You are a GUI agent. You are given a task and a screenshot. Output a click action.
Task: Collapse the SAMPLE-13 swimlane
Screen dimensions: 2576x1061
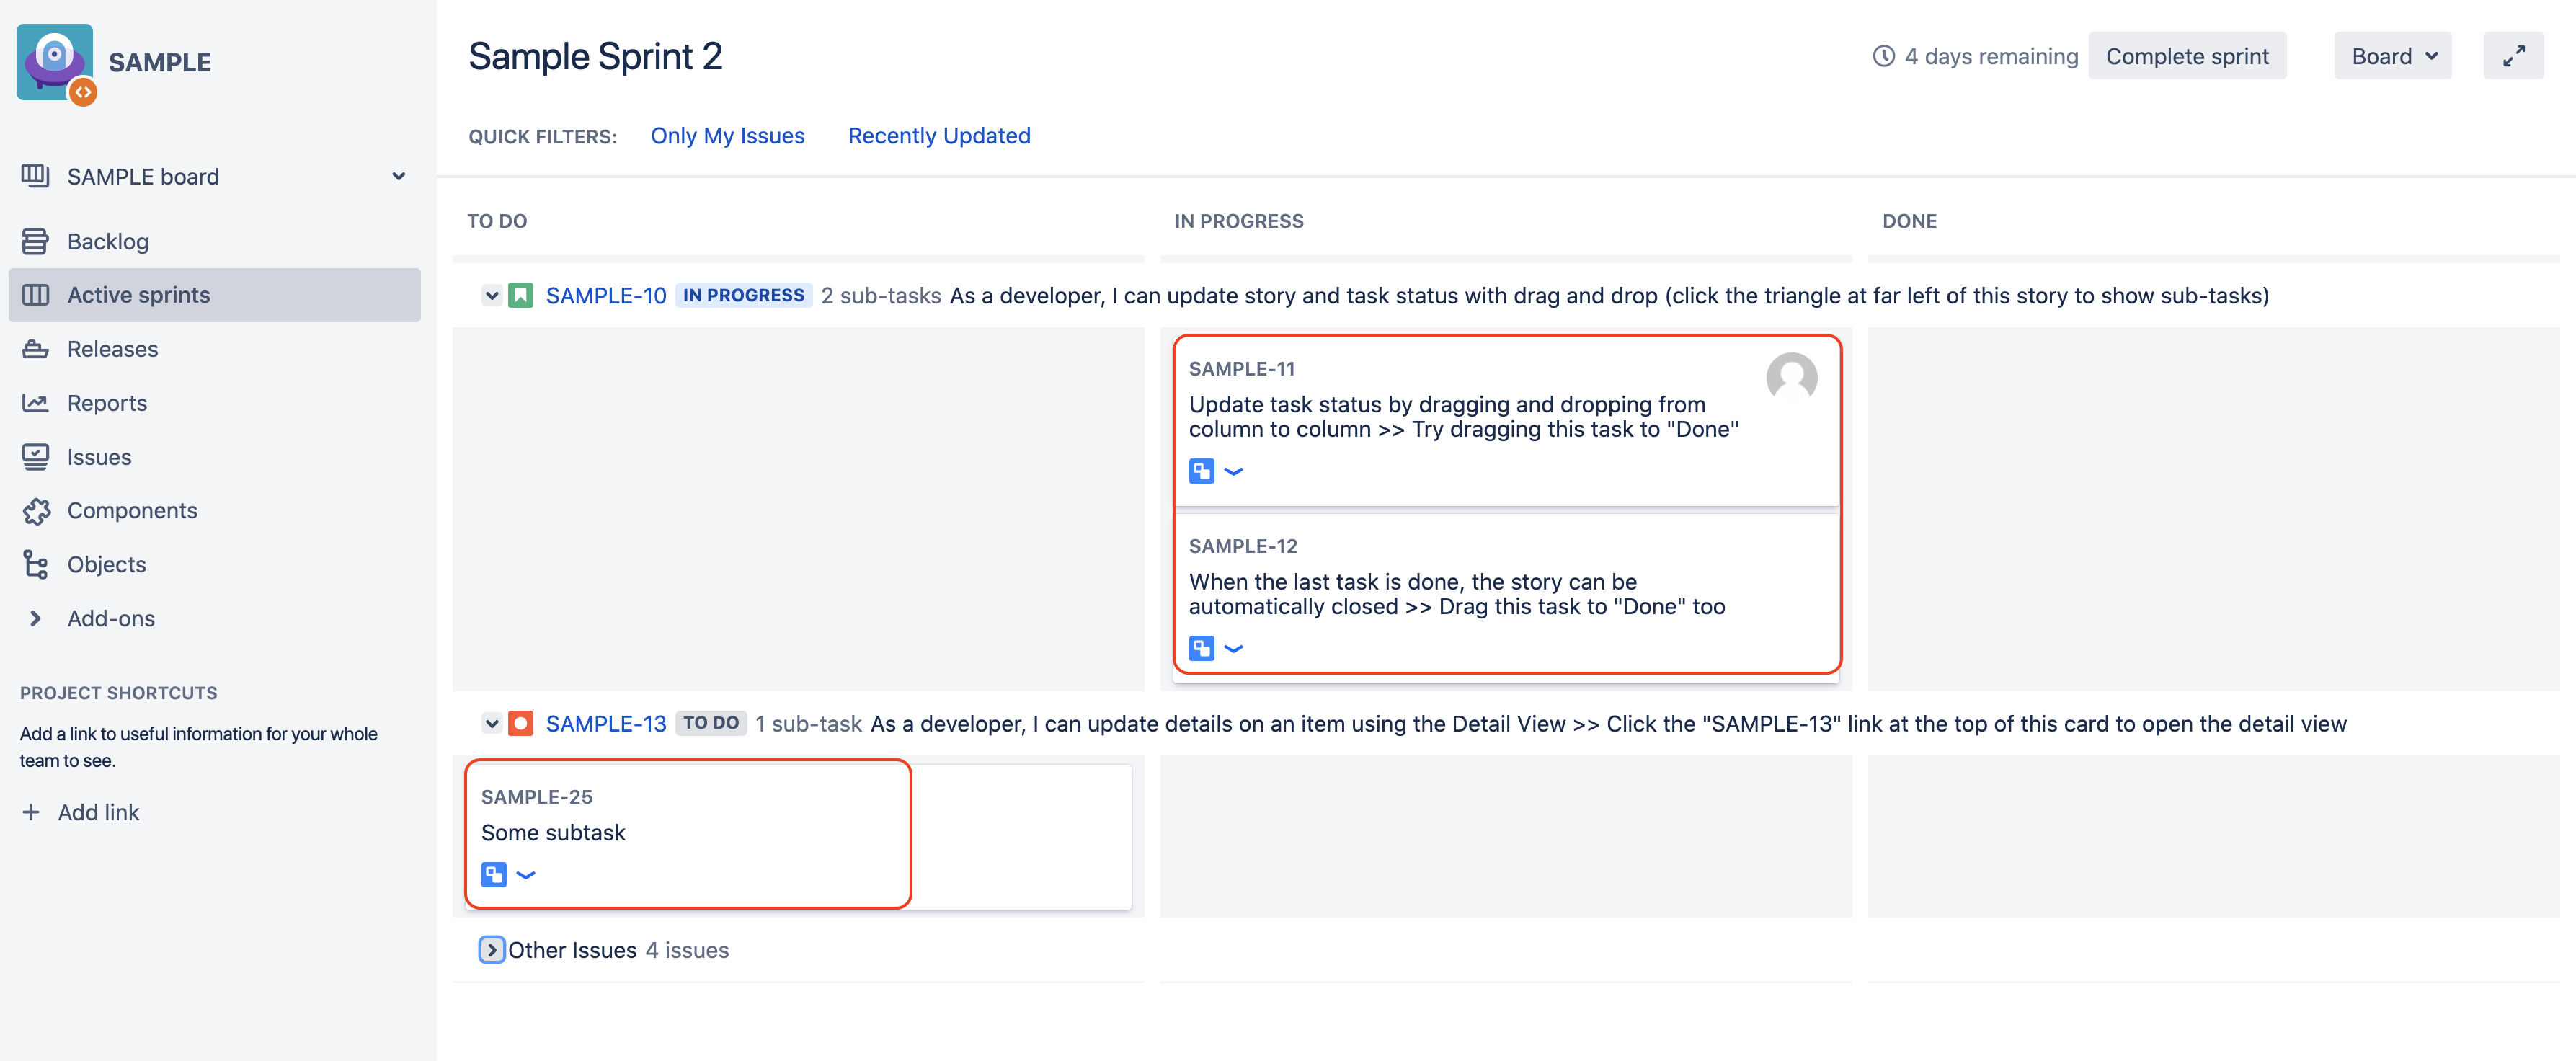[491, 723]
